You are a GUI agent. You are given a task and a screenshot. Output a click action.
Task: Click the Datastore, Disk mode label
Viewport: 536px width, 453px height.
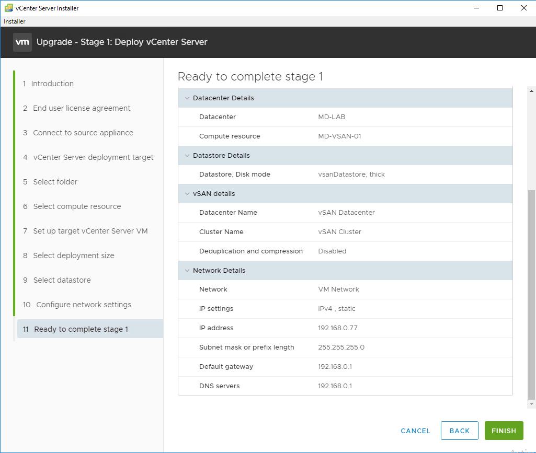[x=234, y=175]
